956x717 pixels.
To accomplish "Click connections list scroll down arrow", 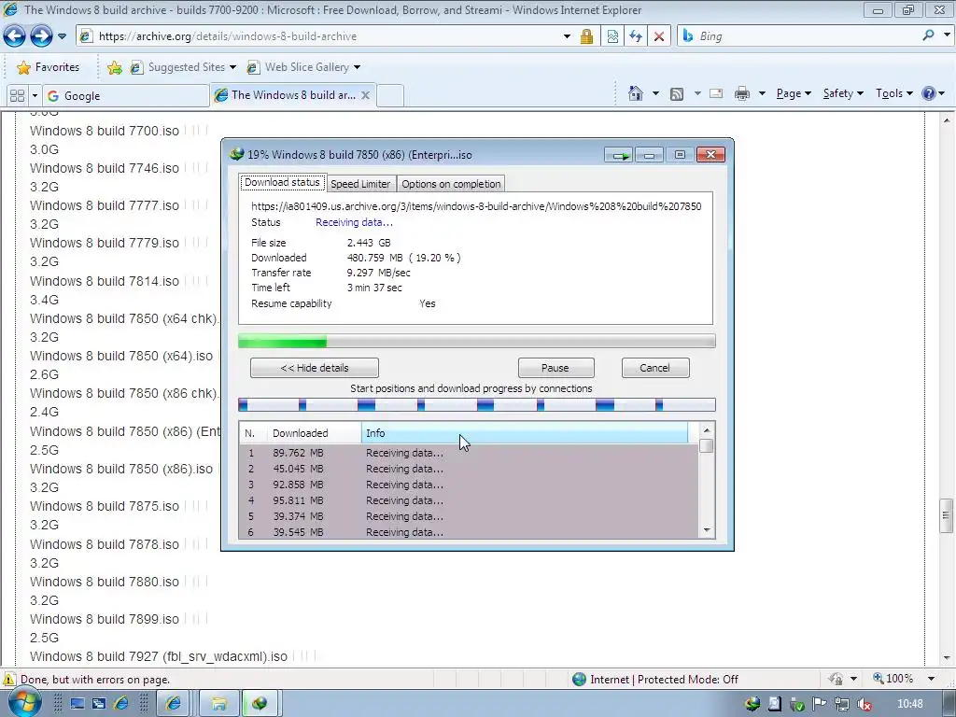I will coord(707,530).
